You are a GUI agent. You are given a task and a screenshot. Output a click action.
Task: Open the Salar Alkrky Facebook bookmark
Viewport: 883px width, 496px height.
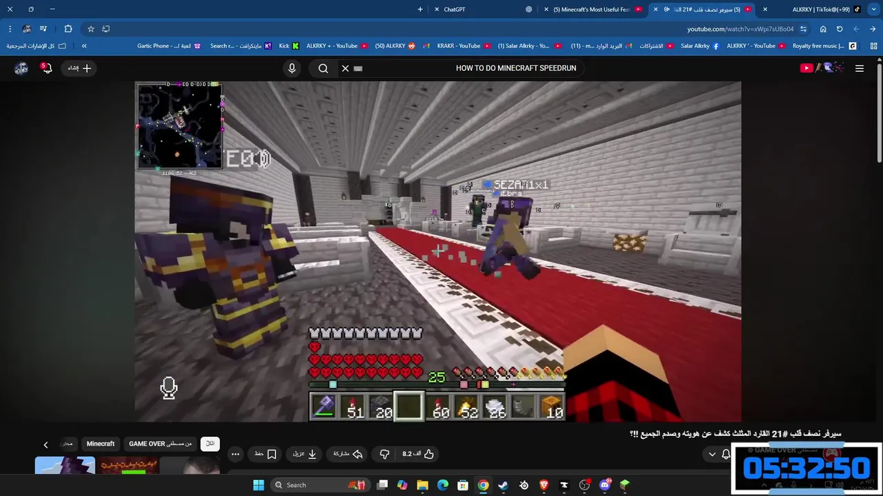tap(700, 46)
